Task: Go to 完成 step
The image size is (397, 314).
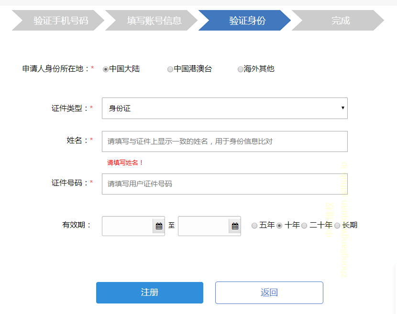Action: click(338, 20)
